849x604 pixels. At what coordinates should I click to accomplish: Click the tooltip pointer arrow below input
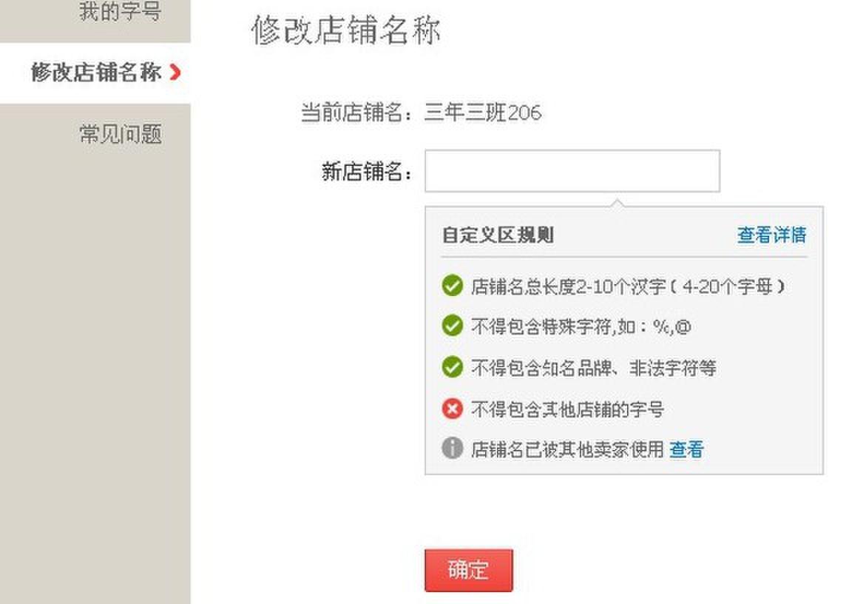coord(617,203)
